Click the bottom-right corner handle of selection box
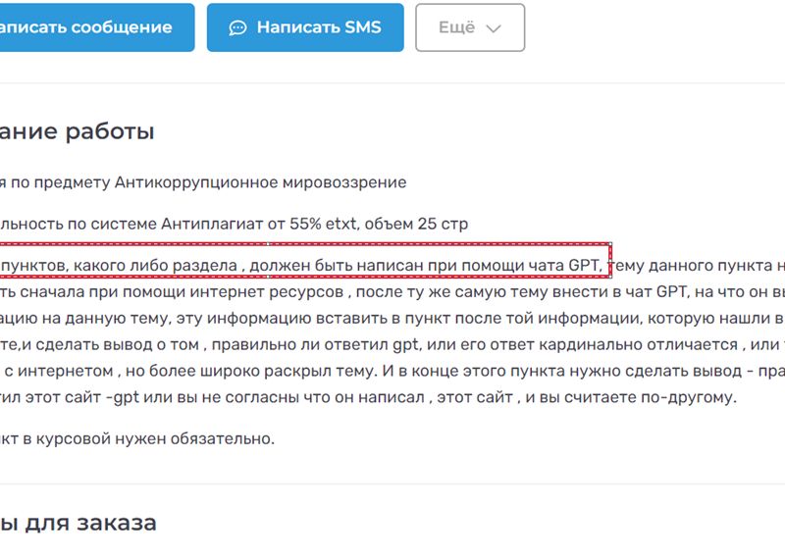Image resolution: width=785 pixels, height=559 pixels. point(610,277)
